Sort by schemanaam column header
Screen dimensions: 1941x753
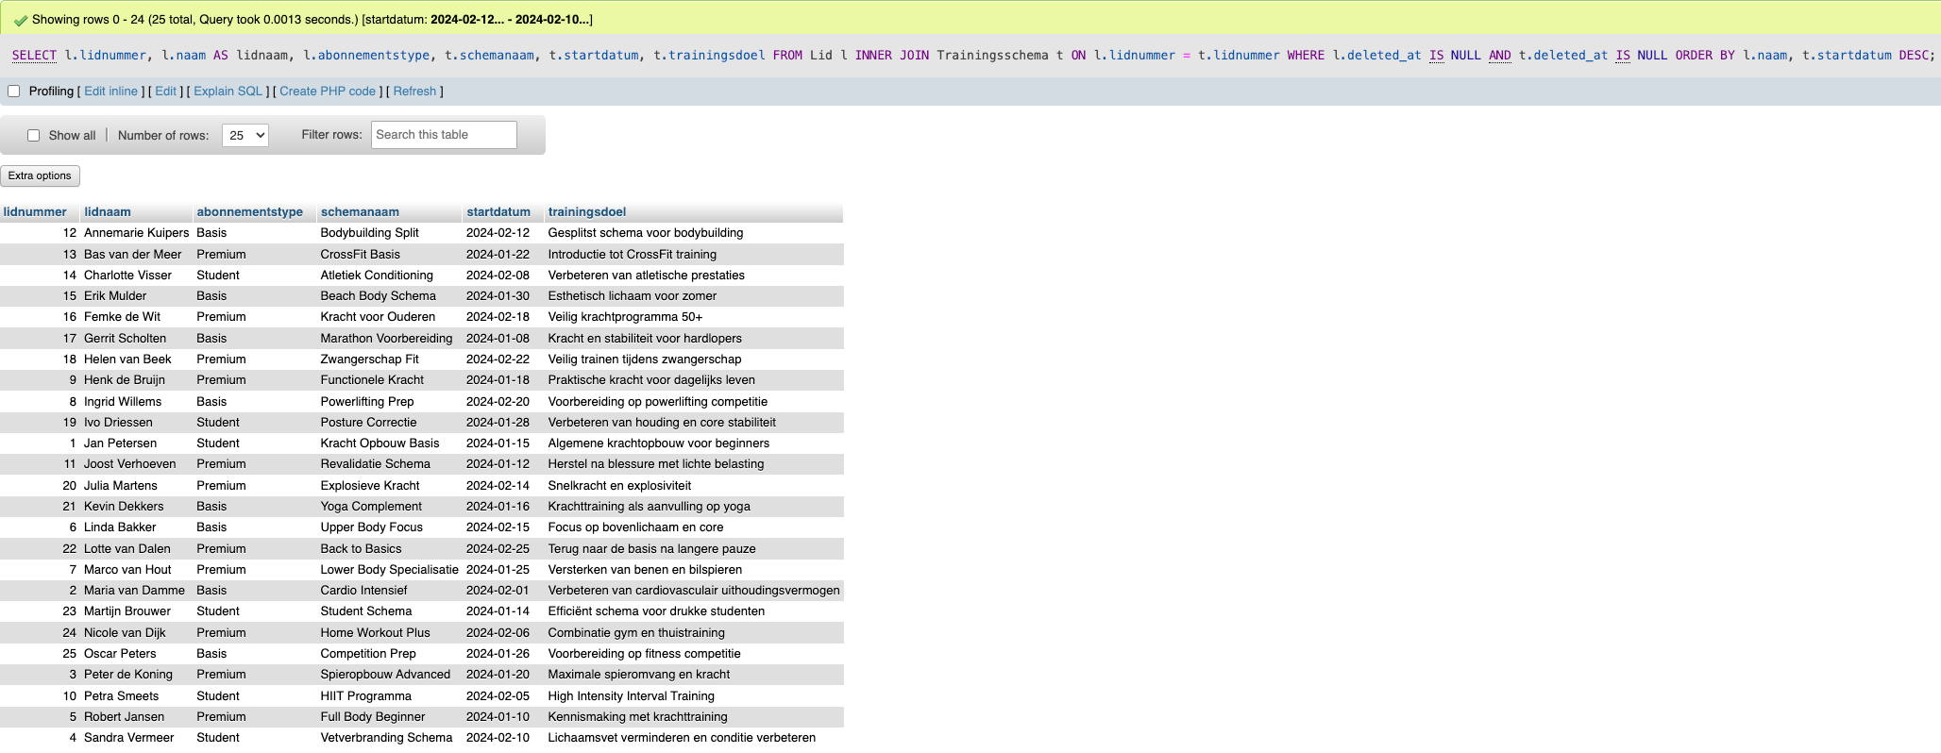[x=360, y=212]
